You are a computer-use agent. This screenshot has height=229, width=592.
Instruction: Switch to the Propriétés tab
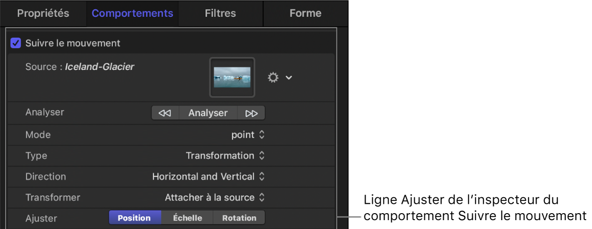(43, 13)
